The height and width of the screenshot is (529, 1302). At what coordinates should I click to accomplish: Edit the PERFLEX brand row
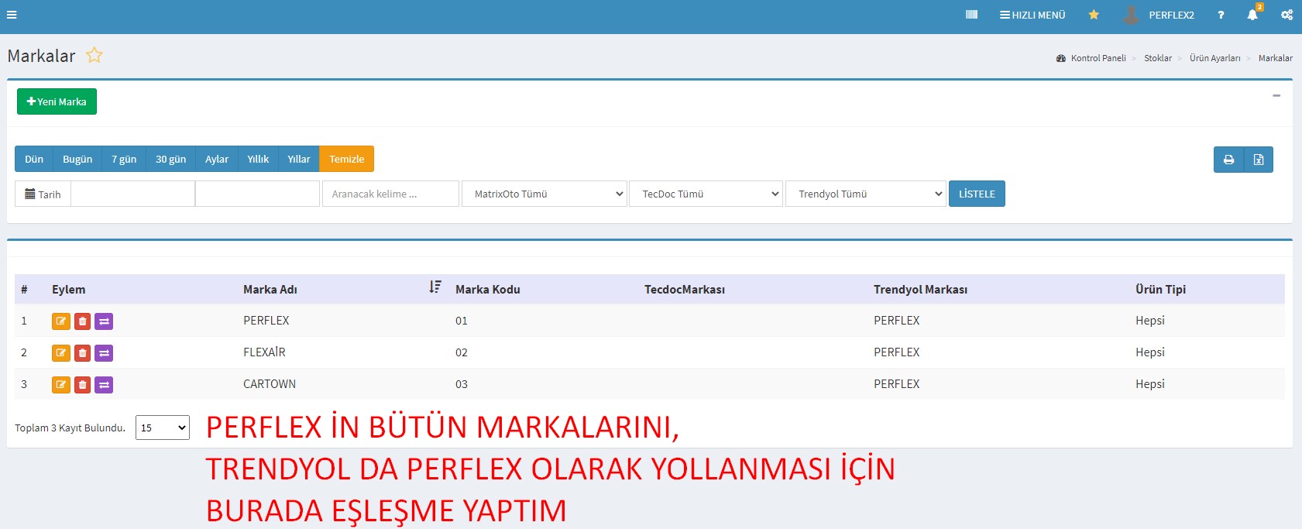click(61, 321)
